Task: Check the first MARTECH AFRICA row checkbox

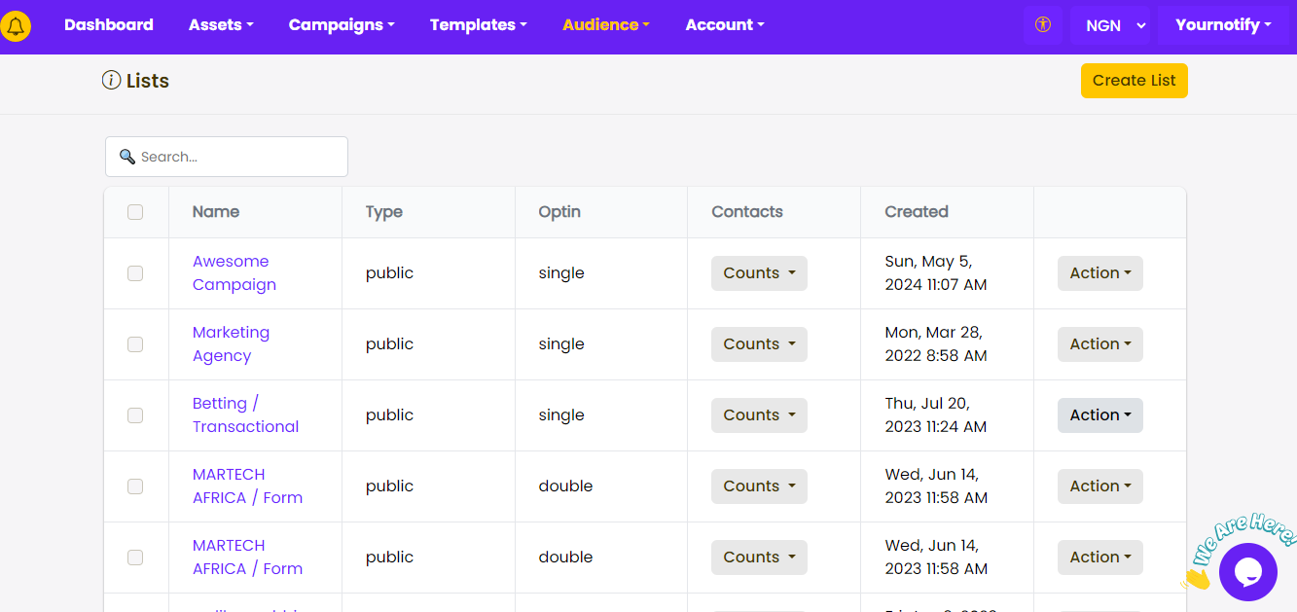Action: pos(135,486)
